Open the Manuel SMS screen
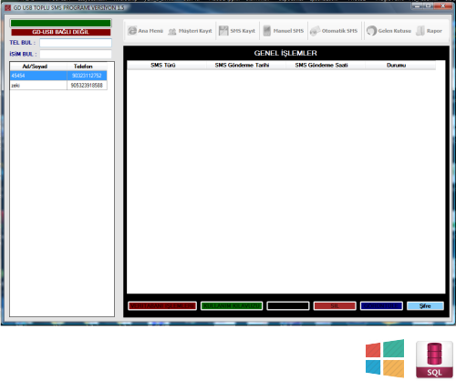 tap(283, 31)
